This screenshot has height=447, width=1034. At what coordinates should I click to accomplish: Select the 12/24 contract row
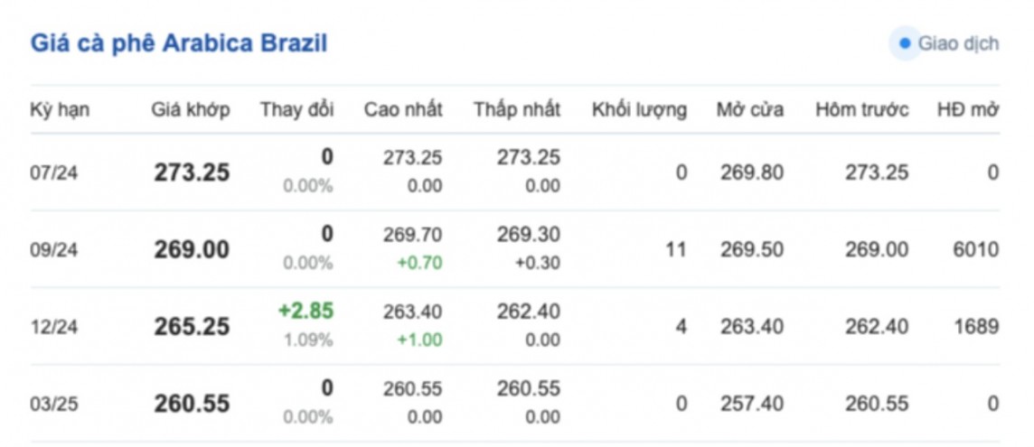tap(54, 327)
